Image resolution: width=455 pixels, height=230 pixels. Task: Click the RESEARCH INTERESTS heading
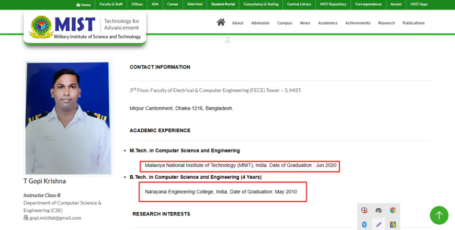(x=161, y=214)
